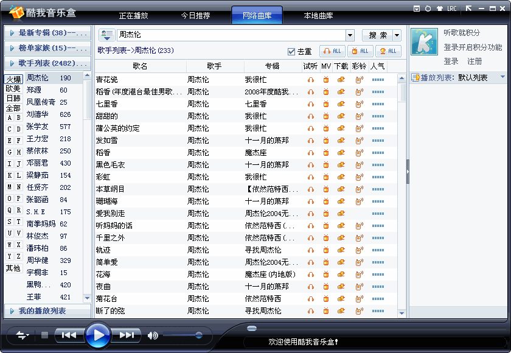
Task: Expand the 最新专辑 section
Action: click(x=47, y=33)
